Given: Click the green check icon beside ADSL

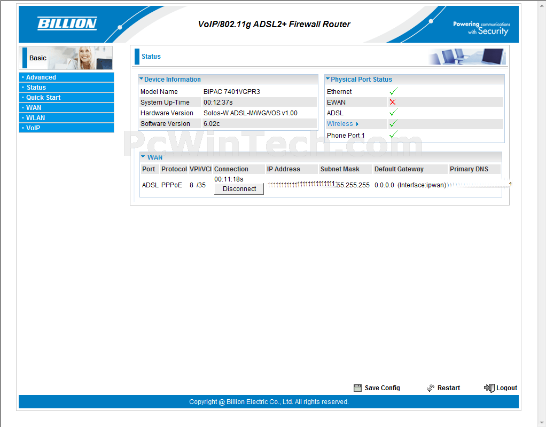Looking at the screenshot, I should [394, 113].
